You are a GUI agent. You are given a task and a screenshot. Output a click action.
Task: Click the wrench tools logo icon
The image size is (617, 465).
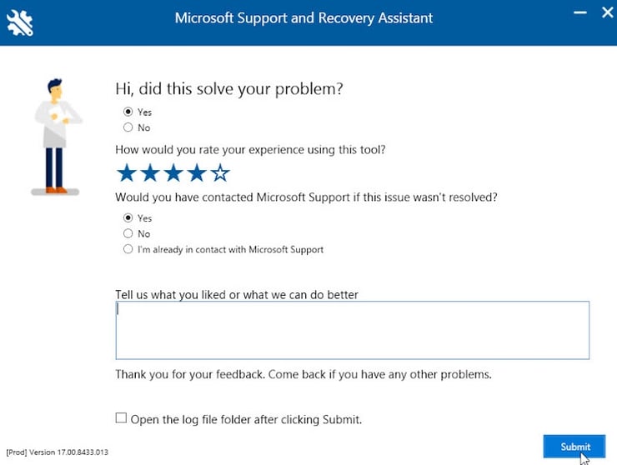tap(21, 22)
